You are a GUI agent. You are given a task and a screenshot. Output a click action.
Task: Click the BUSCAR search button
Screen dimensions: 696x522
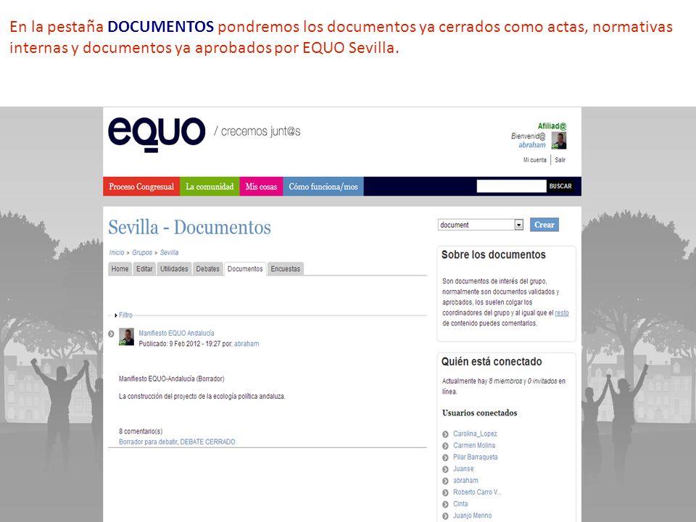(560, 186)
